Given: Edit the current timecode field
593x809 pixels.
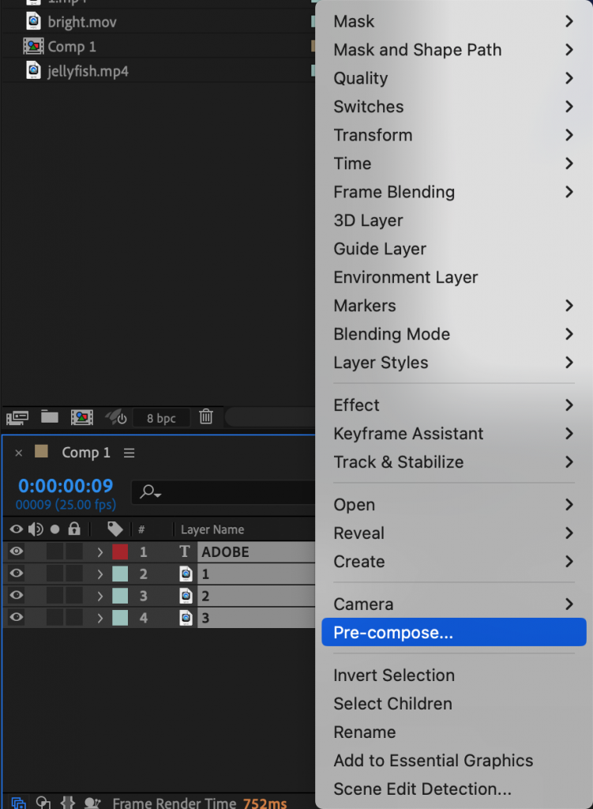Looking at the screenshot, I should pyautogui.click(x=65, y=486).
